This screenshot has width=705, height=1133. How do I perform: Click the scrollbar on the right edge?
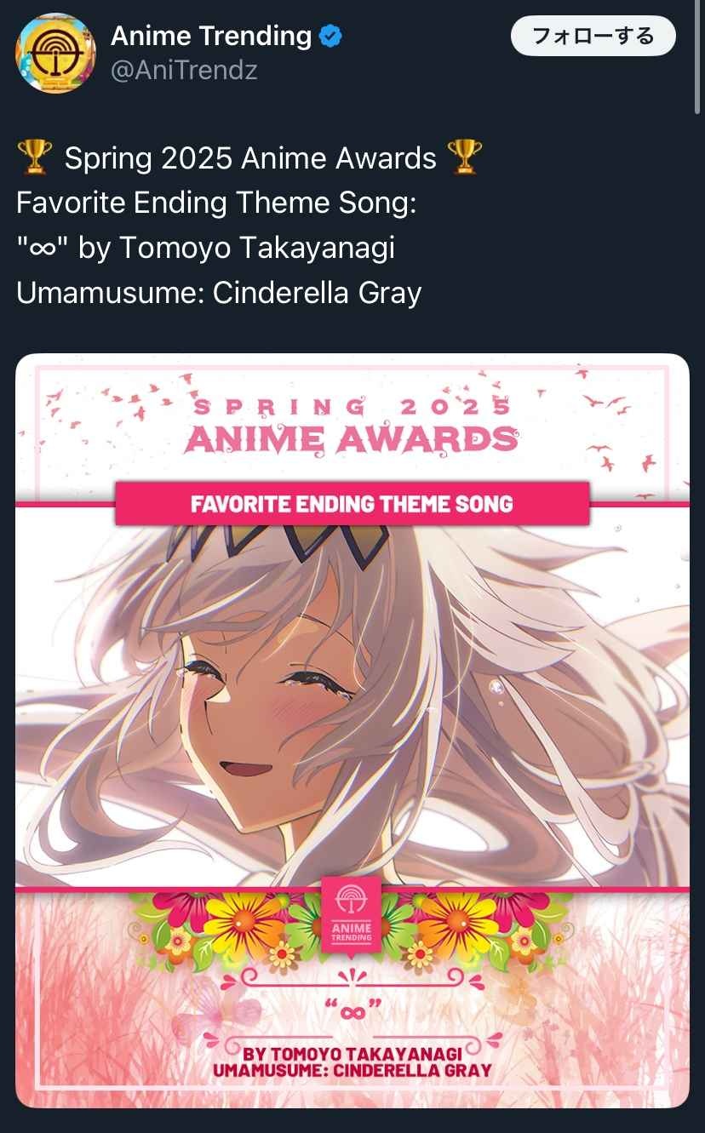(700, 55)
